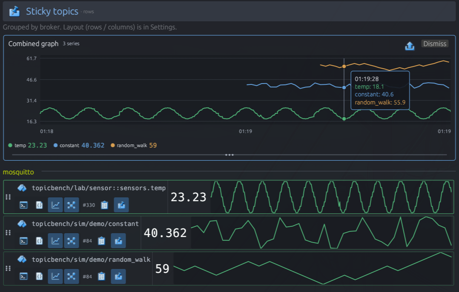Open terminal icon in random_walk row
The width and height of the screenshot is (459, 292).
coord(23,277)
